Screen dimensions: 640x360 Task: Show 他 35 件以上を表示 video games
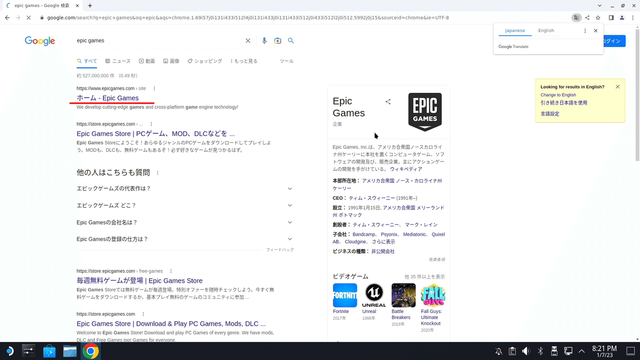pyautogui.click(x=425, y=277)
